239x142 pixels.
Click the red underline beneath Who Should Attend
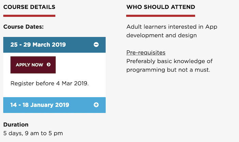[x=160, y=15]
